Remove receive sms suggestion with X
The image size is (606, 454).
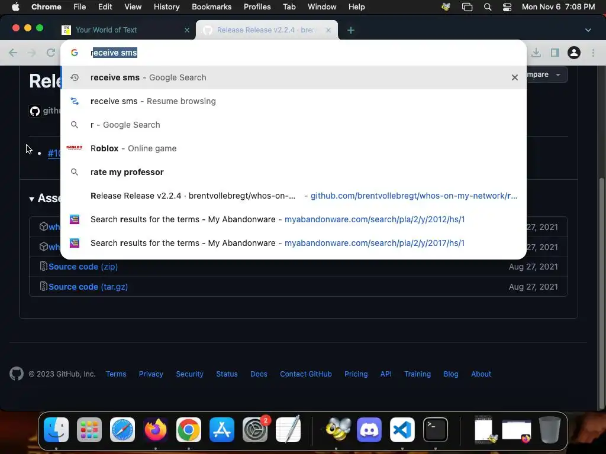[x=514, y=77]
